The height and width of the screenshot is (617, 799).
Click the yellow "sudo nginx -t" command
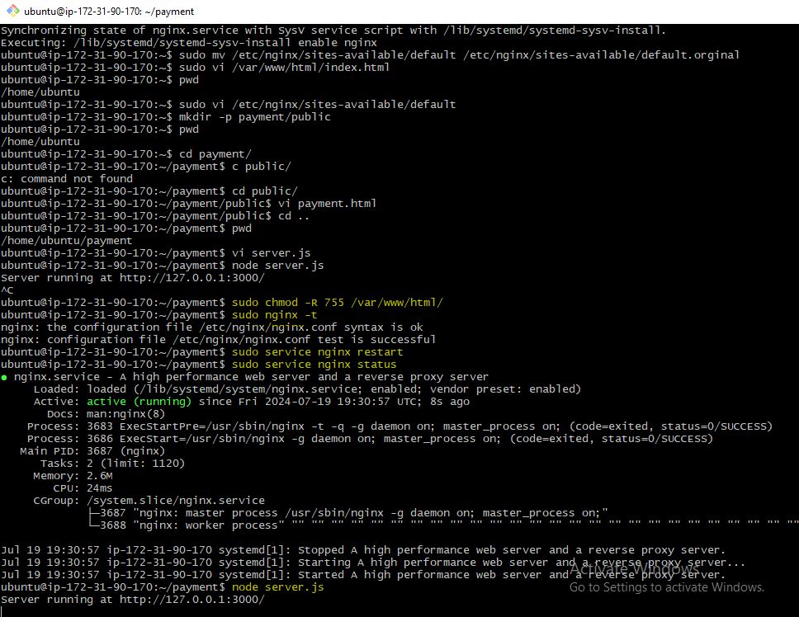click(274, 315)
